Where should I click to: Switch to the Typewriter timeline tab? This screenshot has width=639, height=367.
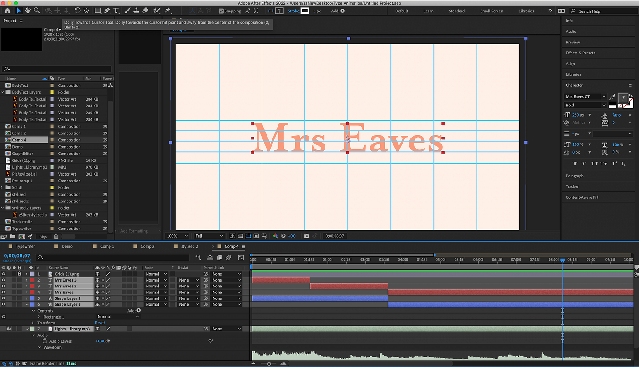click(25, 246)
